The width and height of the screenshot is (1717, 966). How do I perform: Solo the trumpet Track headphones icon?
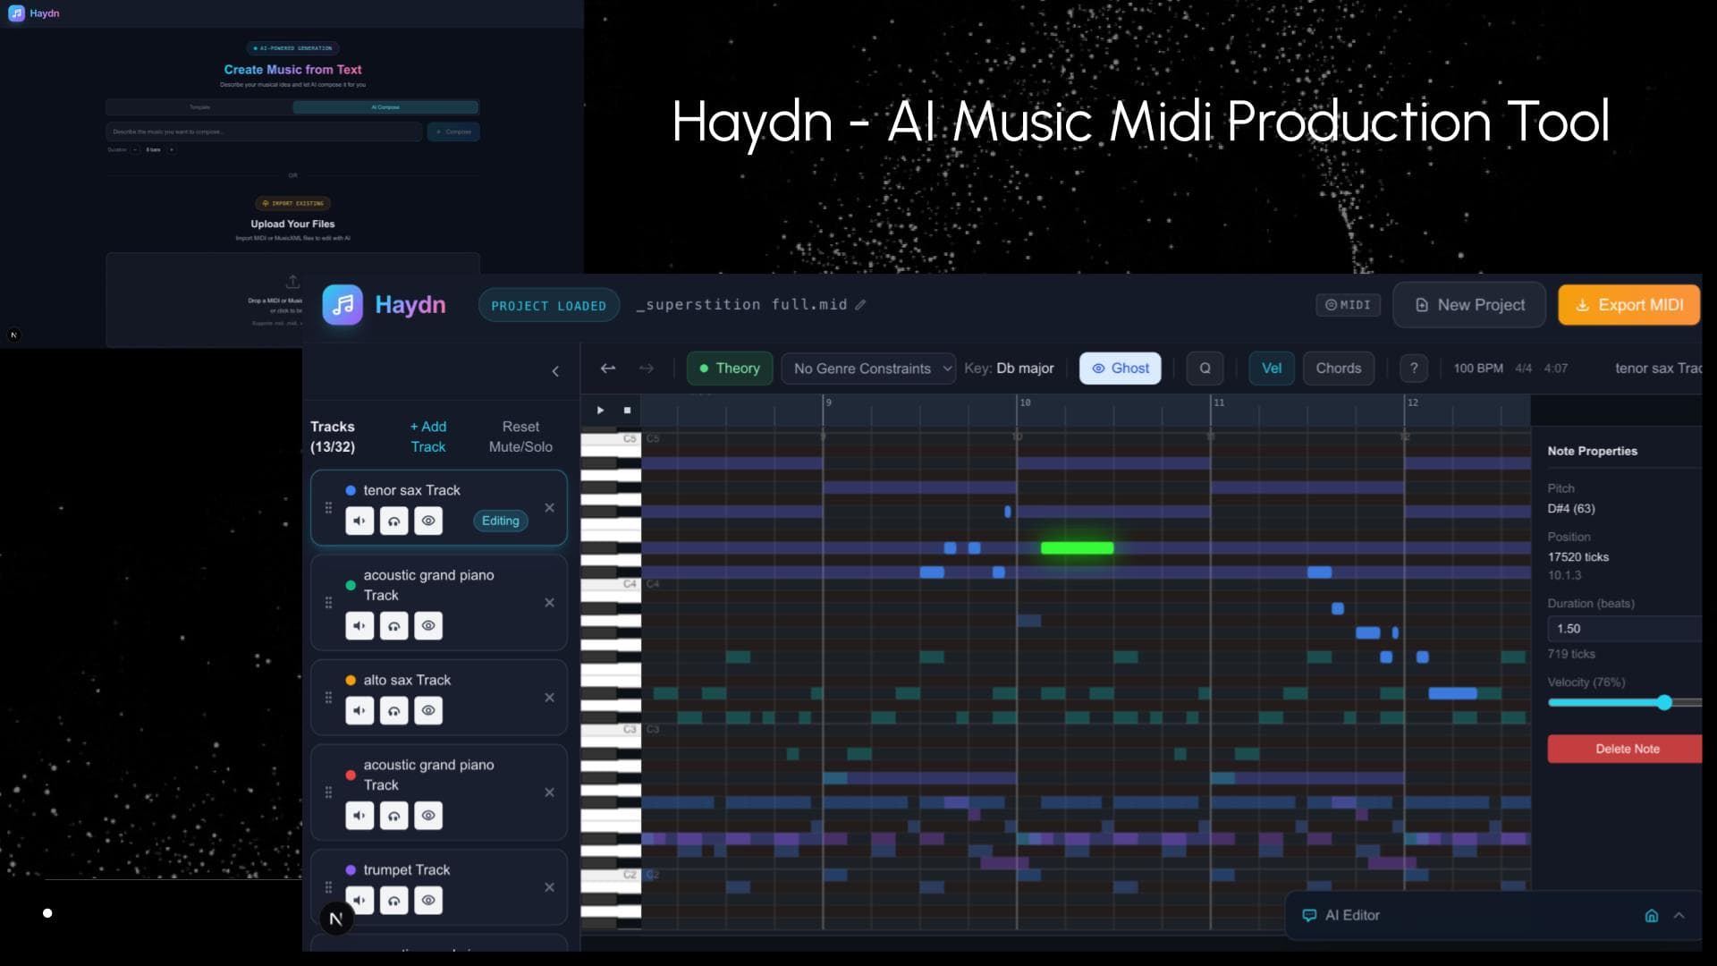pyautogui.click(x=393, y=901)
